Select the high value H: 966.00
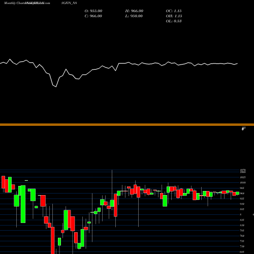Image resolution: width=254 pixels, height=254 pixels. click(134, 11)
